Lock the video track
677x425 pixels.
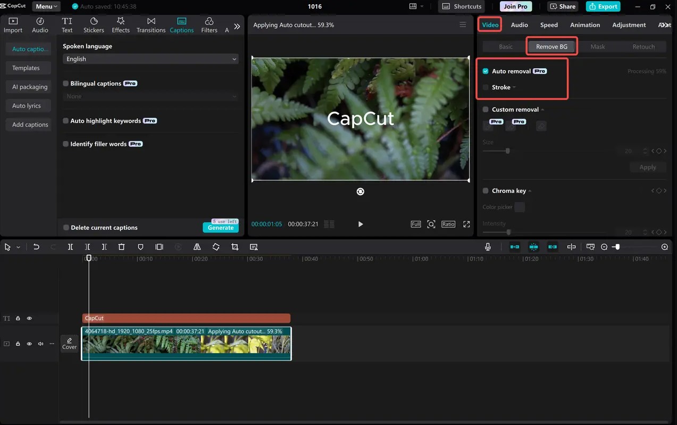tap(18, 344)
